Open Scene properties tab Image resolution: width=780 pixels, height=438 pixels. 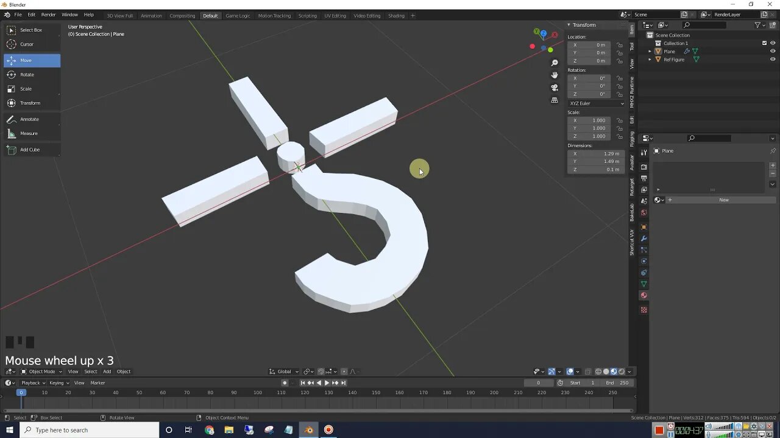(643, 201)
